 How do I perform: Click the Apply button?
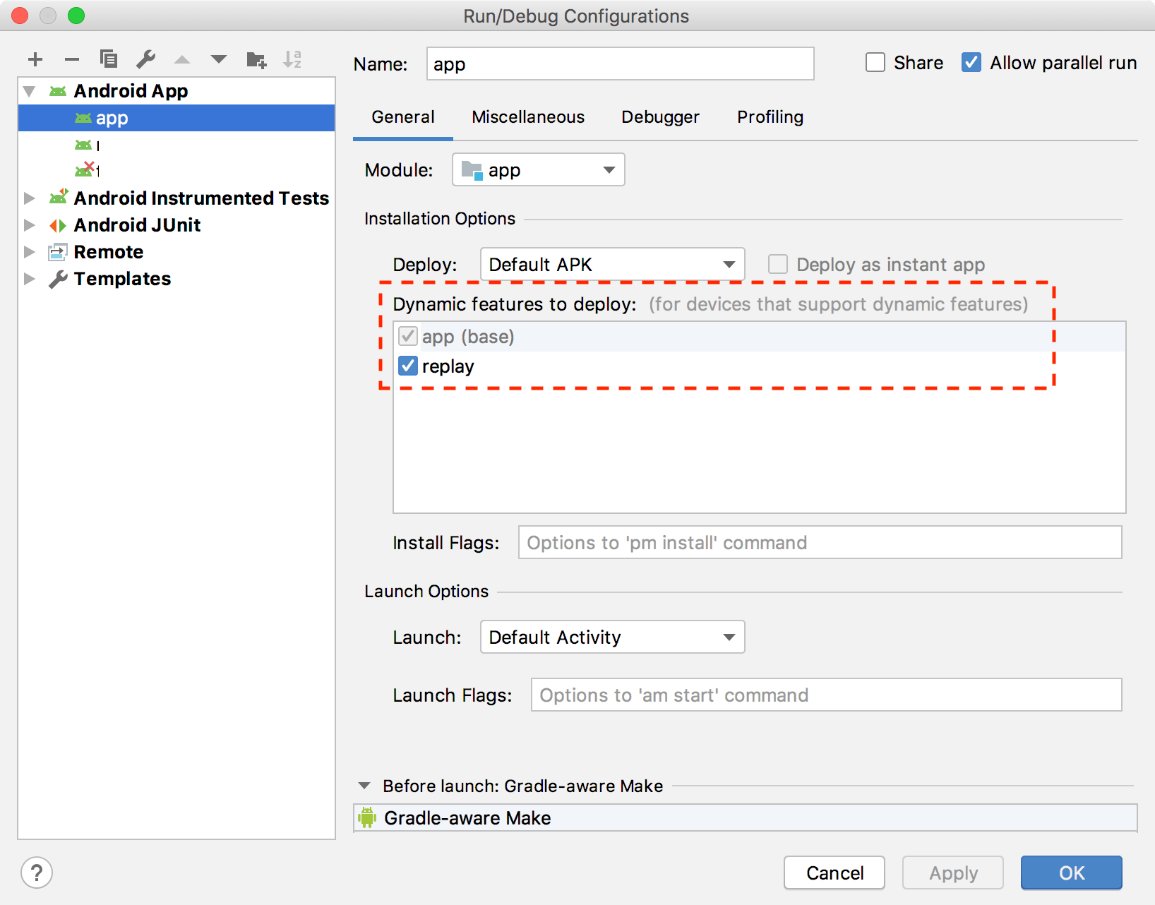pos(952,873)
